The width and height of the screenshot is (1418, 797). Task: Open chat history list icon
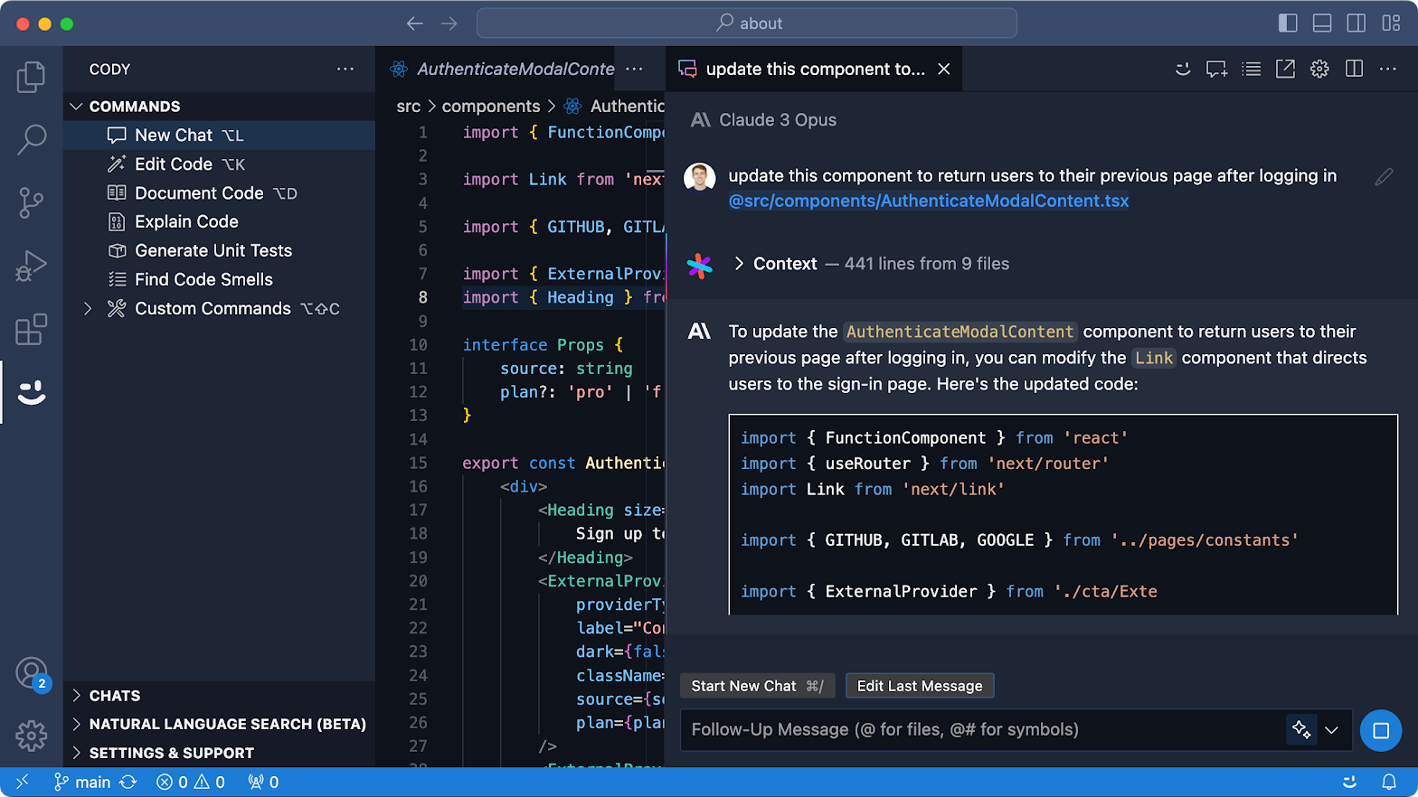(1252, 70)
